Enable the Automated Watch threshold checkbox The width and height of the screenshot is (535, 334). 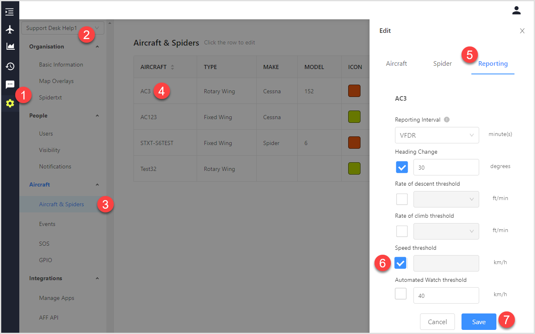click(x=401, y=293)
